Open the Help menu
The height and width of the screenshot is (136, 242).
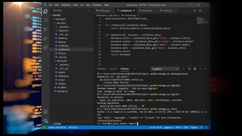106,5
